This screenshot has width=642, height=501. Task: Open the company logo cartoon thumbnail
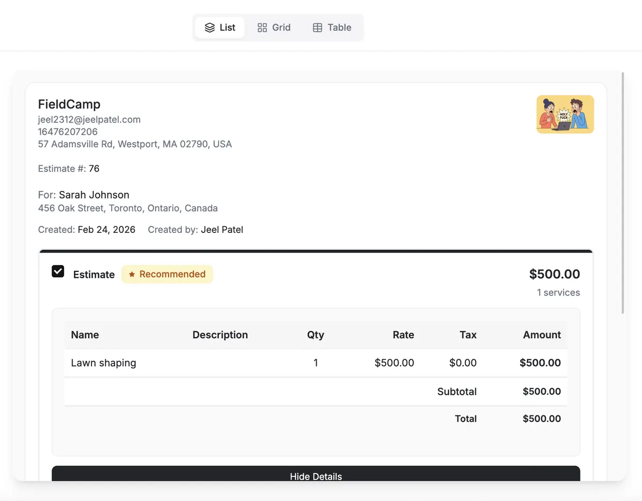tap(565, 114)
